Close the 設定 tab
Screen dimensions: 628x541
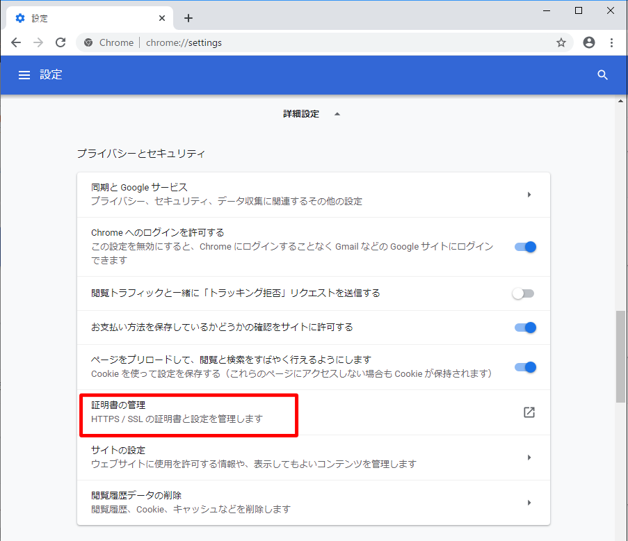(162, 18)
